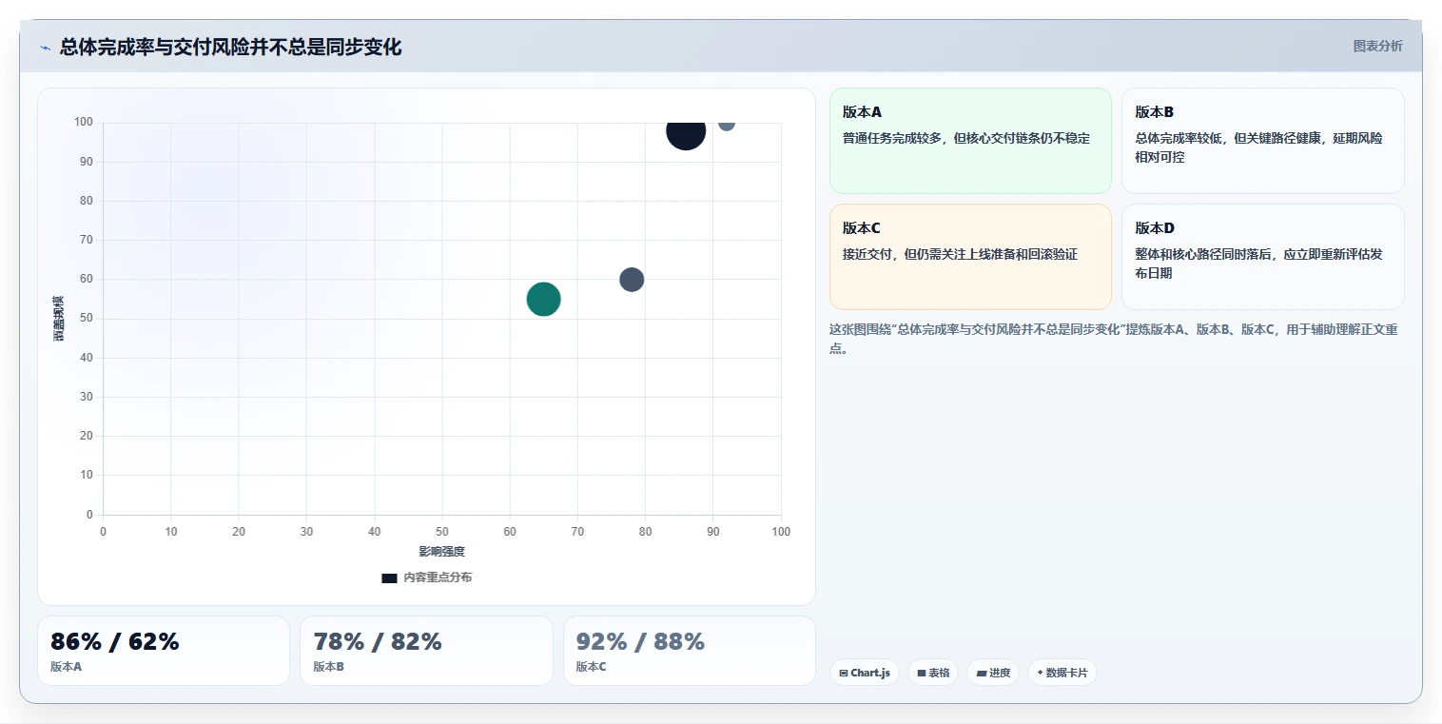The height and width of the screenshot is (724, 1442).
Task: Click the caption paragraph starting 这张图围绕
Action: click(1113, 339)
